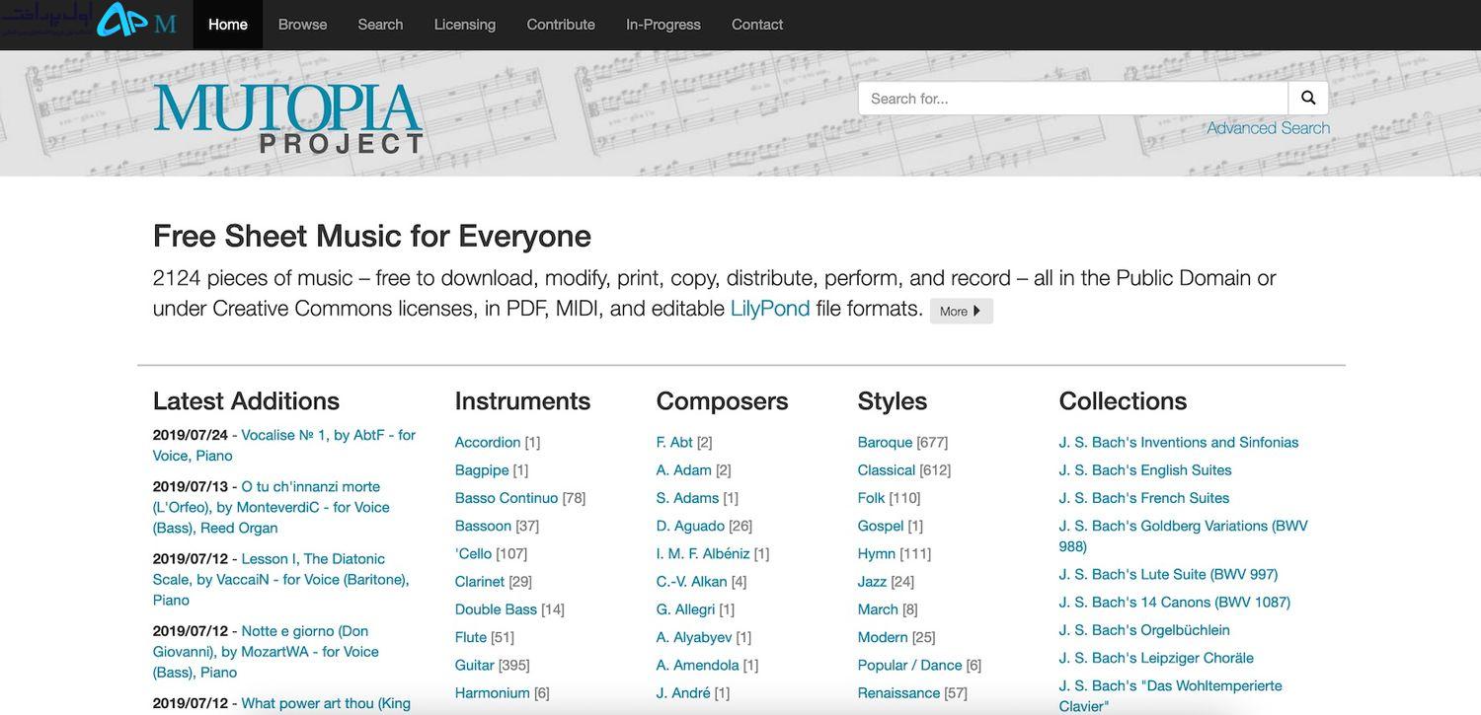This screenshot has width=1481, height=715.
Task: Browse the March style
Action: tap(878, 609)
